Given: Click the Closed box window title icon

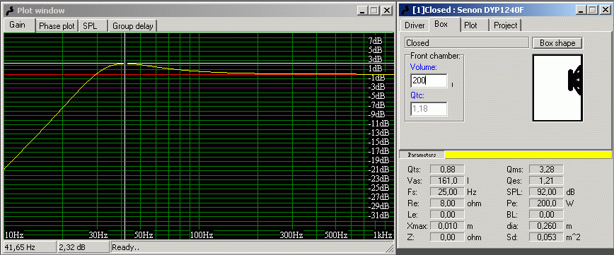Looking at the screenshot, I should (406, 10).
